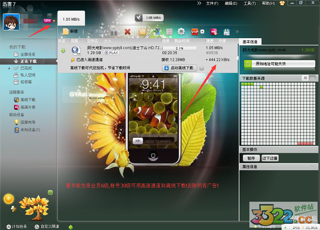The image size is (320, 230).
Task: Click the question mark help icon
Action: tap(201, 68)
